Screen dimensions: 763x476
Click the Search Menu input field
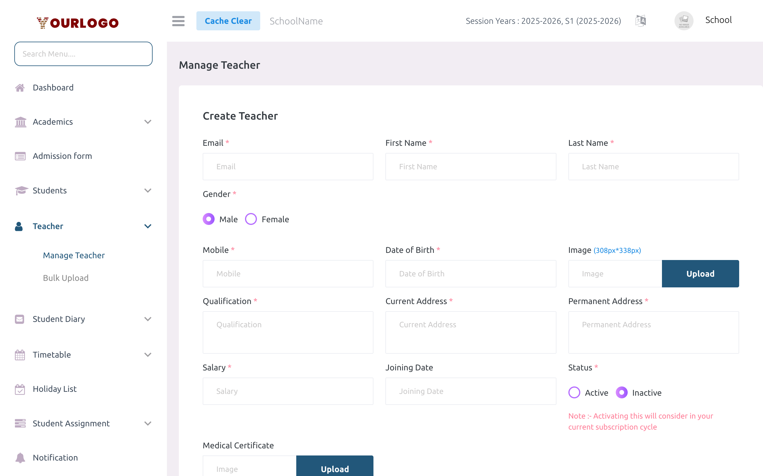(x=83, y=54)
